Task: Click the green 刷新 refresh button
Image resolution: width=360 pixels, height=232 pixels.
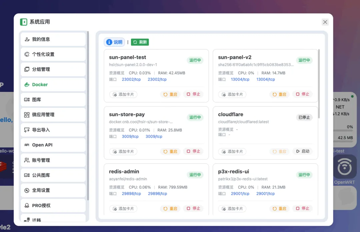Action: pos(140,42)
